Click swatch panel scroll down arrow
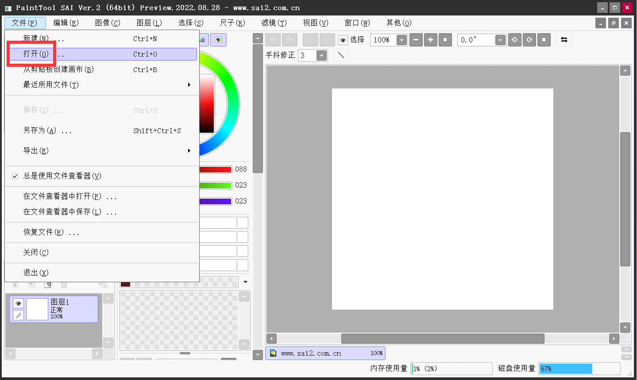 [x=244, y=344]
